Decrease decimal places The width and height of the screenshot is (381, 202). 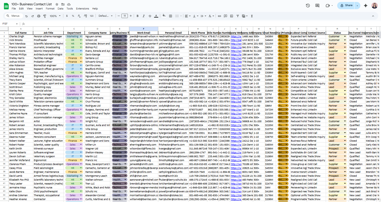(x=79, y=16)
